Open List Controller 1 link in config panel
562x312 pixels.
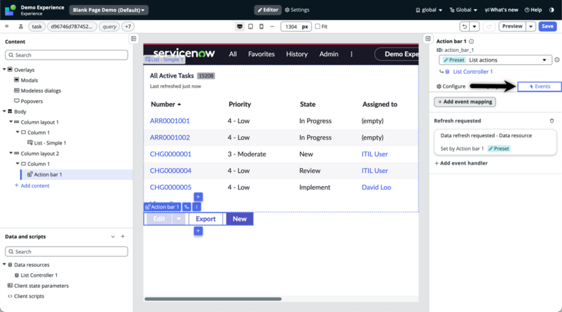coord(473,71)
